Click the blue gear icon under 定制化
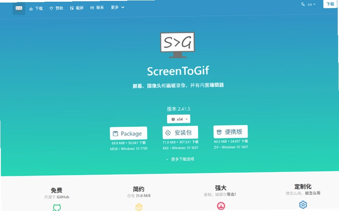Image resolution: width=339 pixels, height=211 pixels. pos(303,205)
